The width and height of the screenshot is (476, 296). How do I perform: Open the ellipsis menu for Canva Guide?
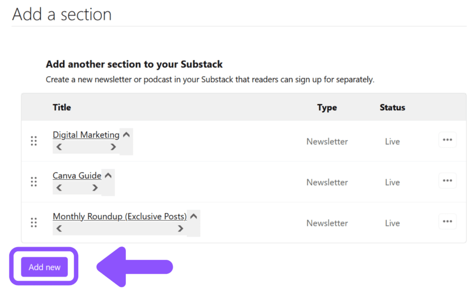(x=447, y=180)
